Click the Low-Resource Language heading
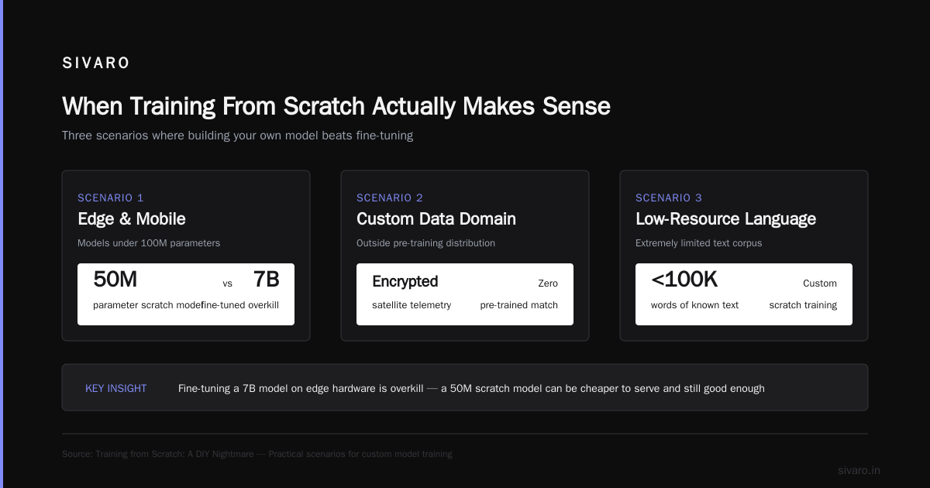This screenshot has width=930, height=488. pyautogui.click(x=725, y=219)
